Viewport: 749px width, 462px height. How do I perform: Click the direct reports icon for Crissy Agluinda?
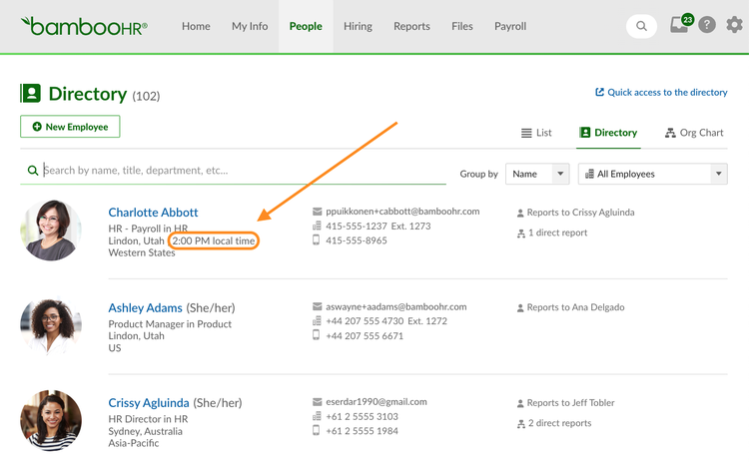pyautogui.click(x=520, y=423)
